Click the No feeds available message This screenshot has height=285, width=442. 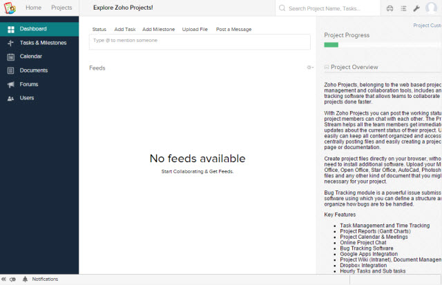tap(198, 159)
